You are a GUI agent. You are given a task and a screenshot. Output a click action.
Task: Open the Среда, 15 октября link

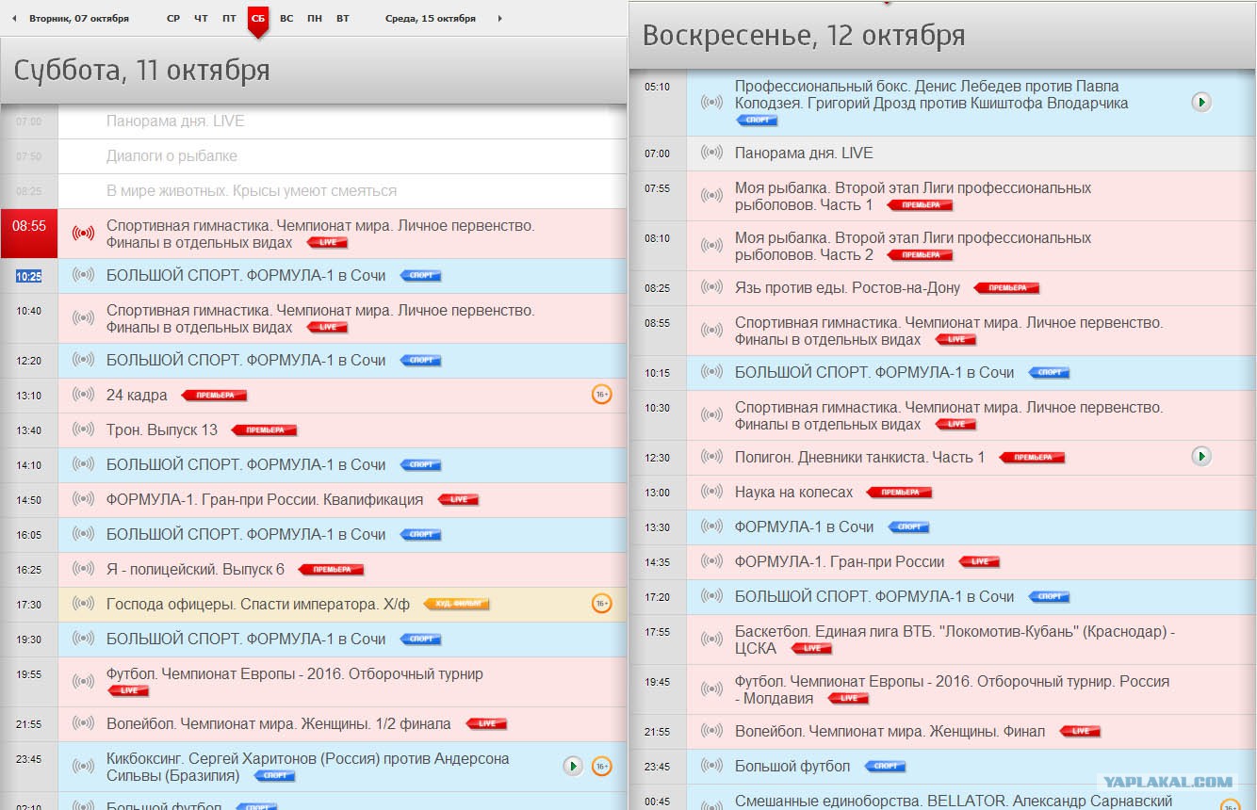click(x=431, y=19)
